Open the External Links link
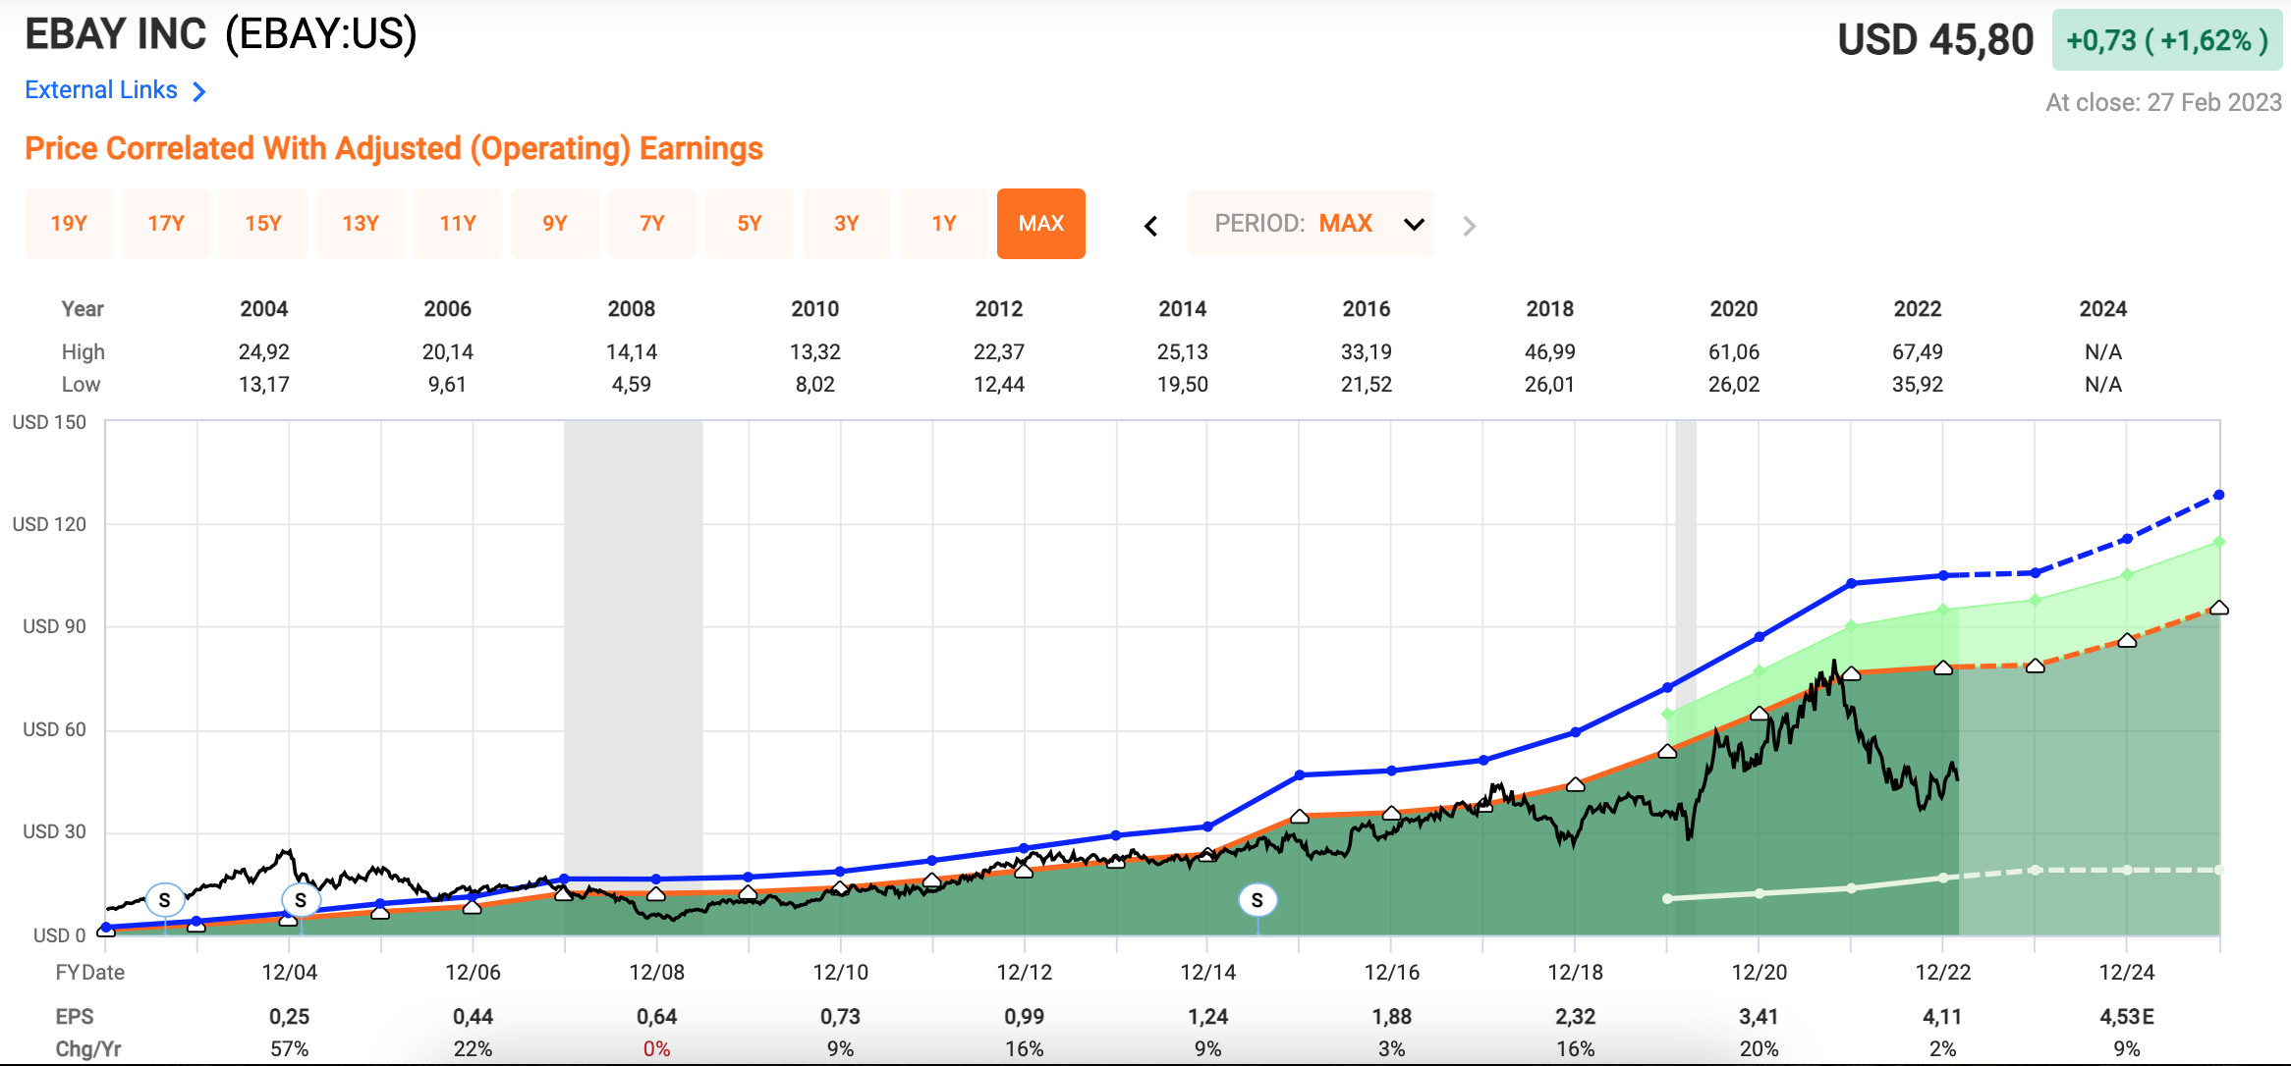The image size is (2291, 1066). coord(101,90)
